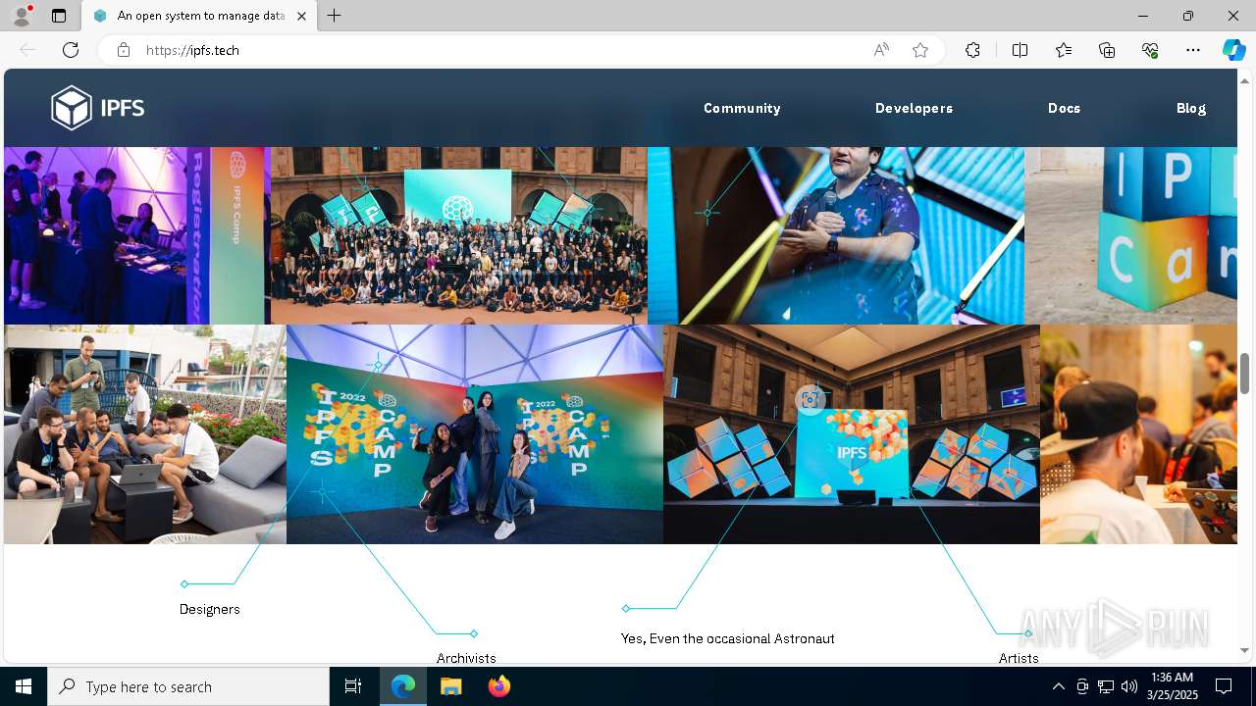This screenshot has height=706, width=1256.
Task: Open the Copilot sidebar icon
Action: [1233, 50]
